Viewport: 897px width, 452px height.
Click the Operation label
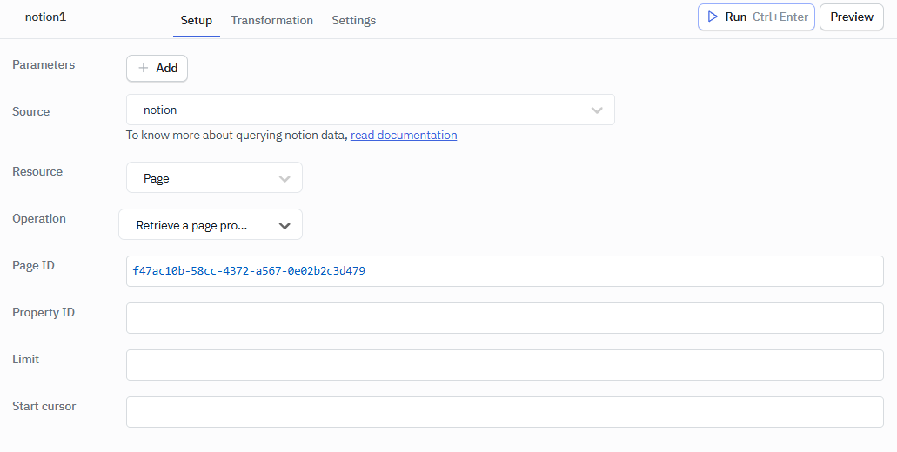[x=39, y=218]
